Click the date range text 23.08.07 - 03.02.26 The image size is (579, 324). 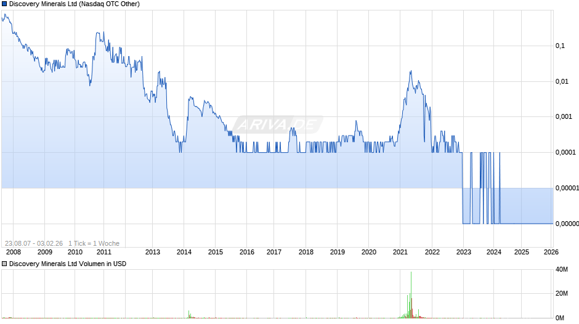[x=34, y=243]
